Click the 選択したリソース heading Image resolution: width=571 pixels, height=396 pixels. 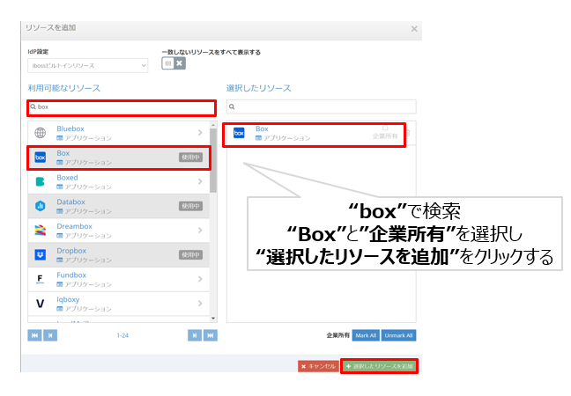[258, 88]
